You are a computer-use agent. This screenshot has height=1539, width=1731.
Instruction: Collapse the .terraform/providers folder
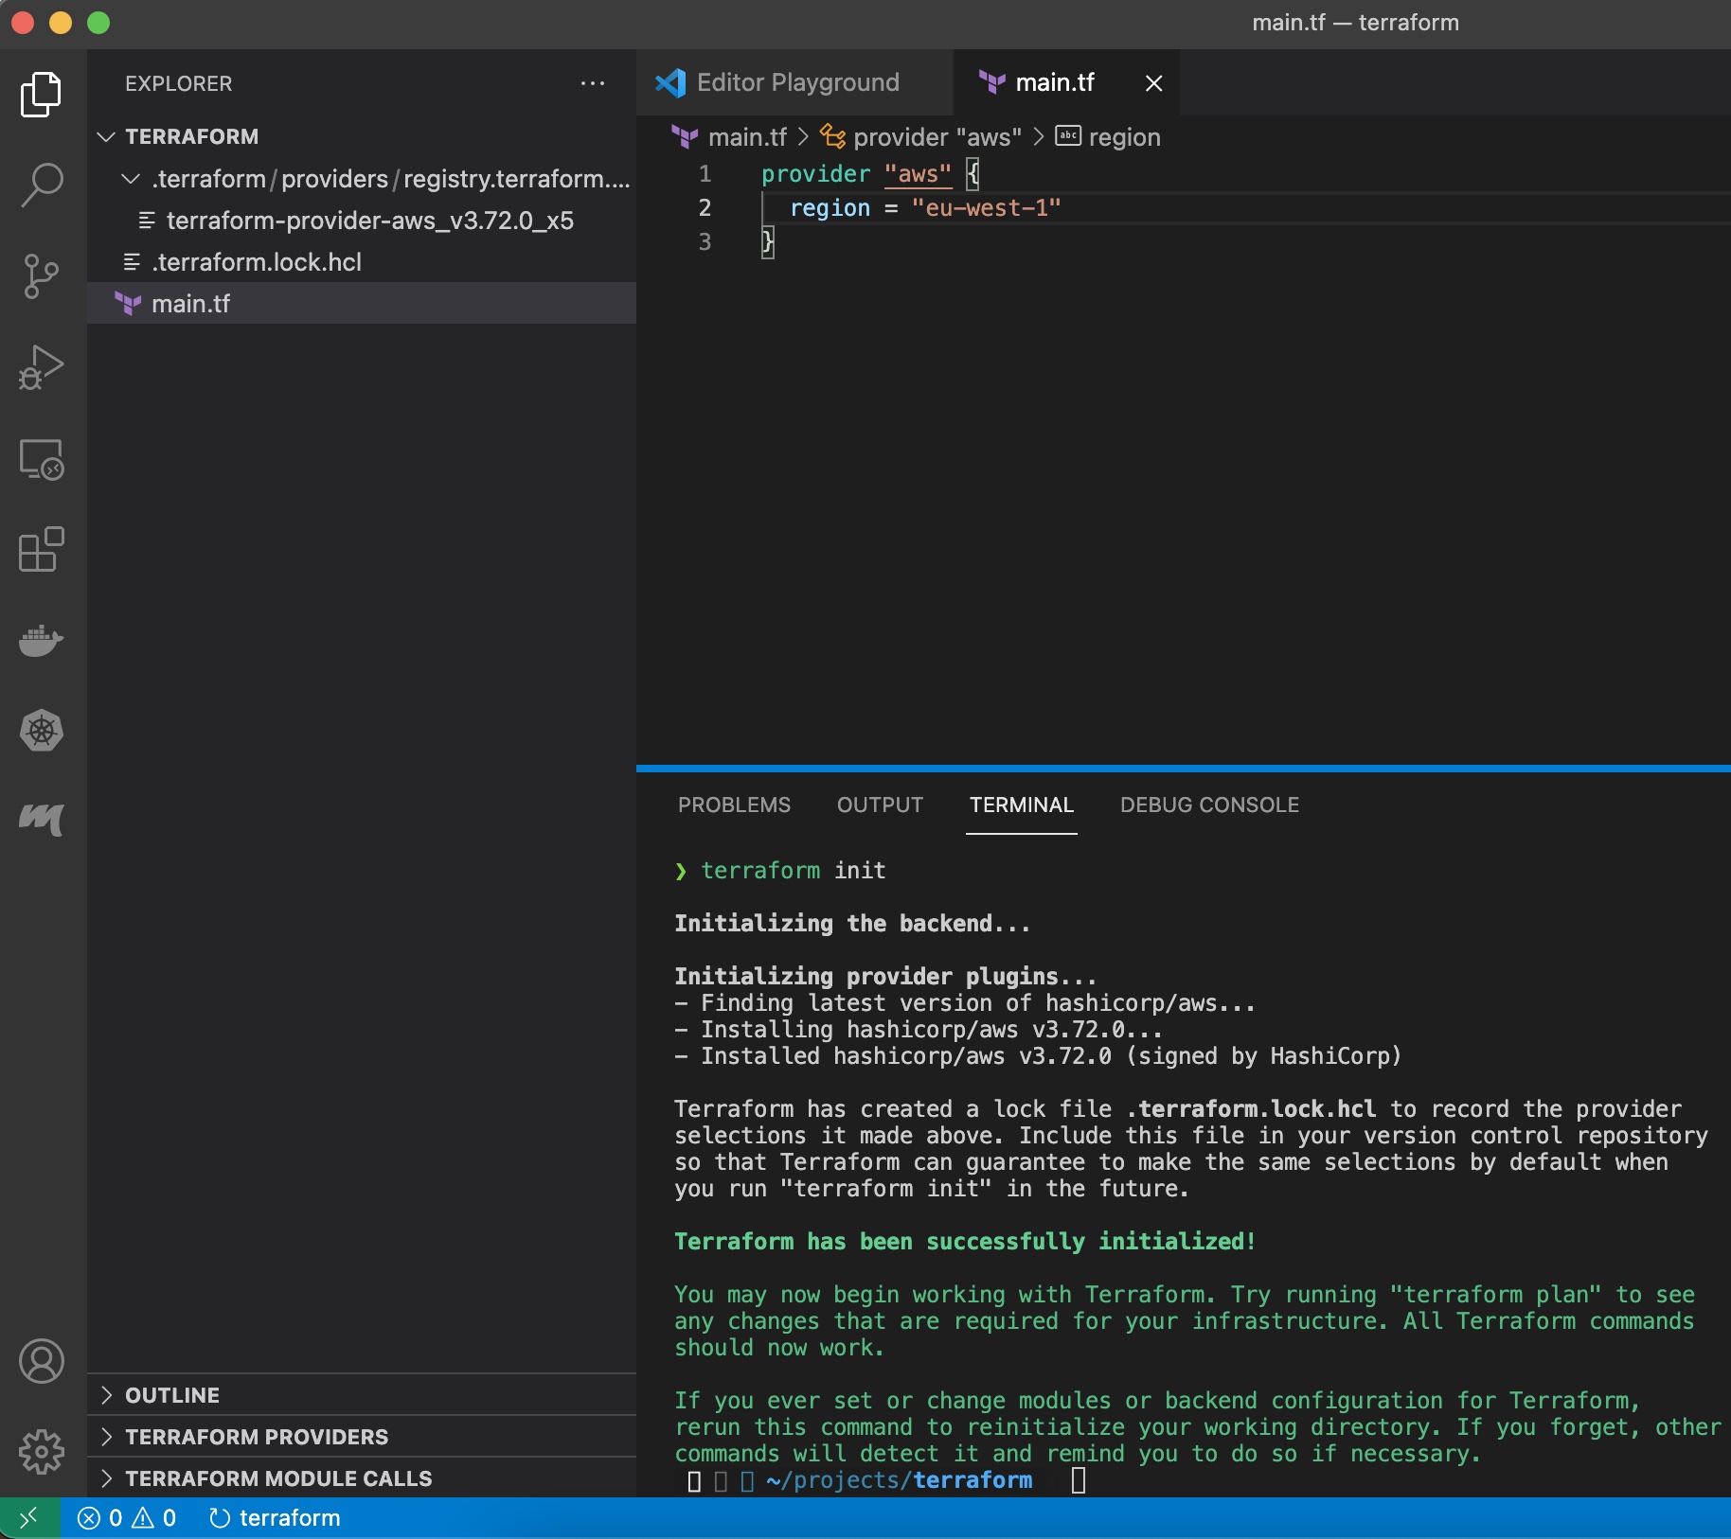pyautogui.click(x=362, y=179)
